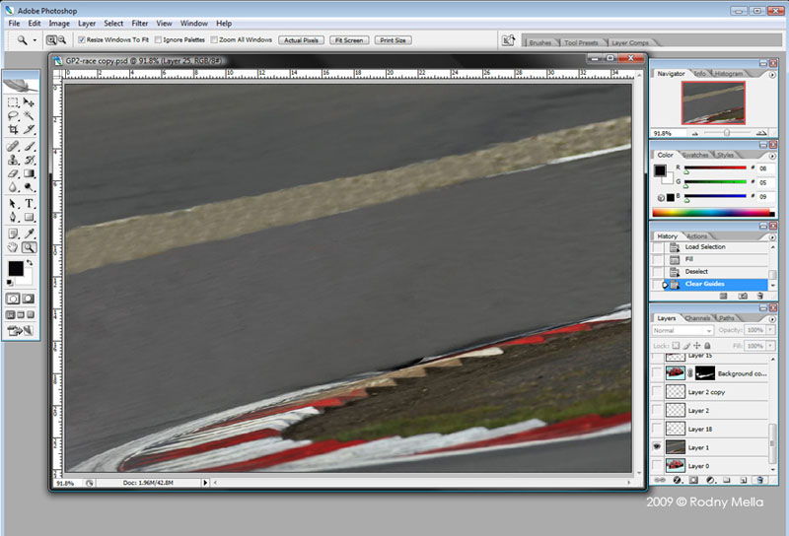
Task: Select the Magic Wand tool
Action: pos(30,115)
